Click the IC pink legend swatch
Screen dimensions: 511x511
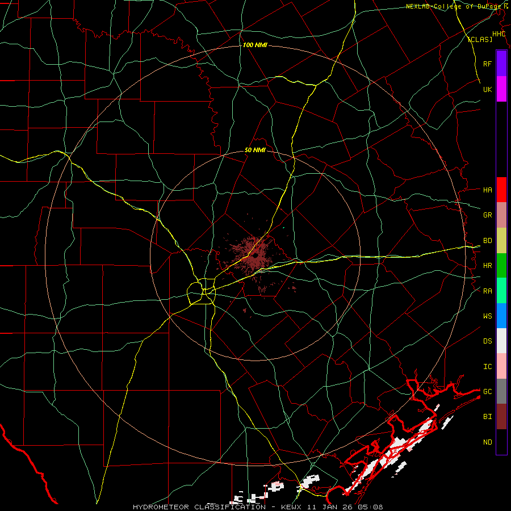[501, 366]
